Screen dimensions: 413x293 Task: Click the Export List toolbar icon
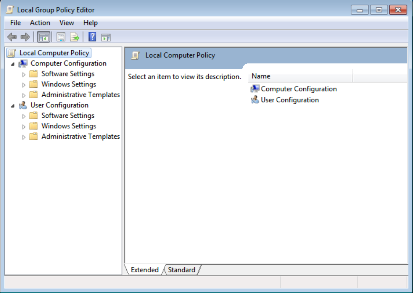pos(74,37)
